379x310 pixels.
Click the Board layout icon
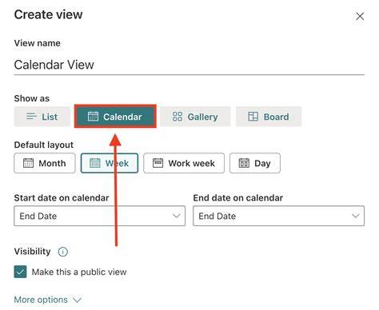[253, 117]
